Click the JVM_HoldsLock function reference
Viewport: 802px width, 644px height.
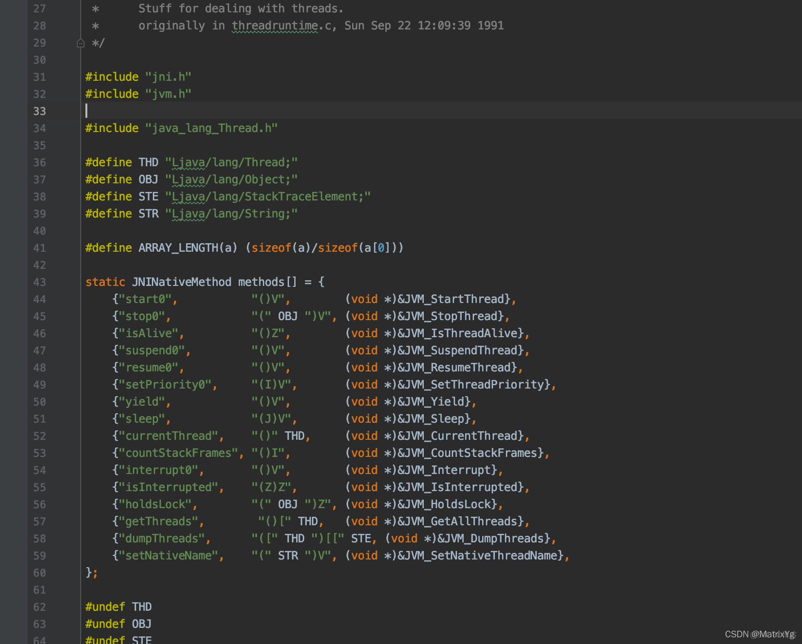pos(447,504)
